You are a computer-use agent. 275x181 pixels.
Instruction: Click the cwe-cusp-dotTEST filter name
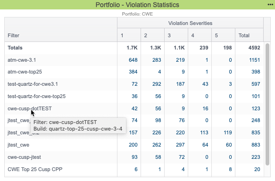[x=30, y=108]
